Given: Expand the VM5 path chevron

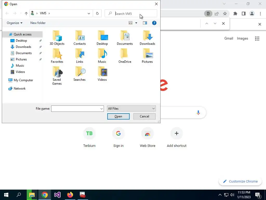Looking at the screenshot, I should (x=49, y=13).
